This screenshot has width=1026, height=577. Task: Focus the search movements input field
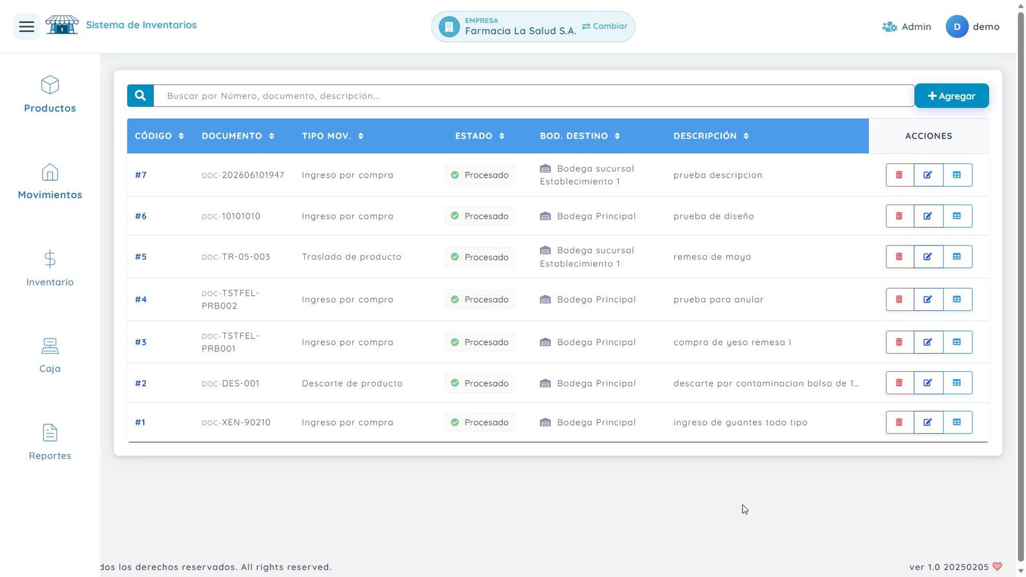[534, 96]
